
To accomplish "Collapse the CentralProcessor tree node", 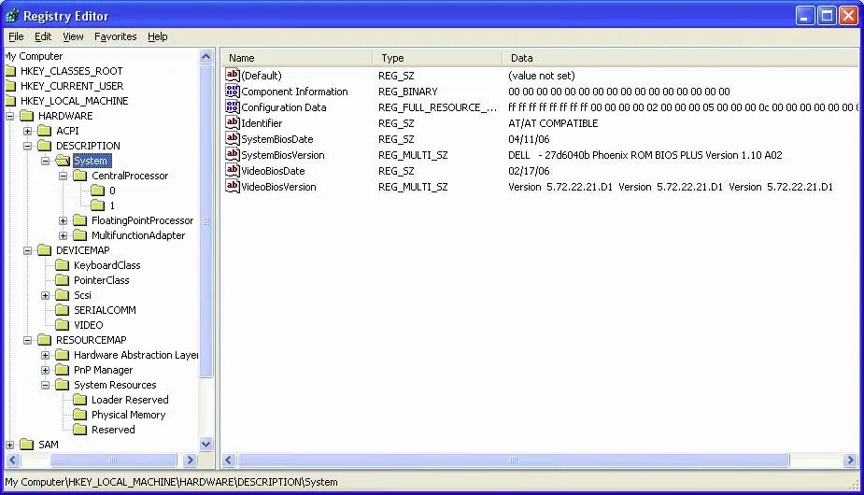I will pyautogui.click(x=64, y=176).
